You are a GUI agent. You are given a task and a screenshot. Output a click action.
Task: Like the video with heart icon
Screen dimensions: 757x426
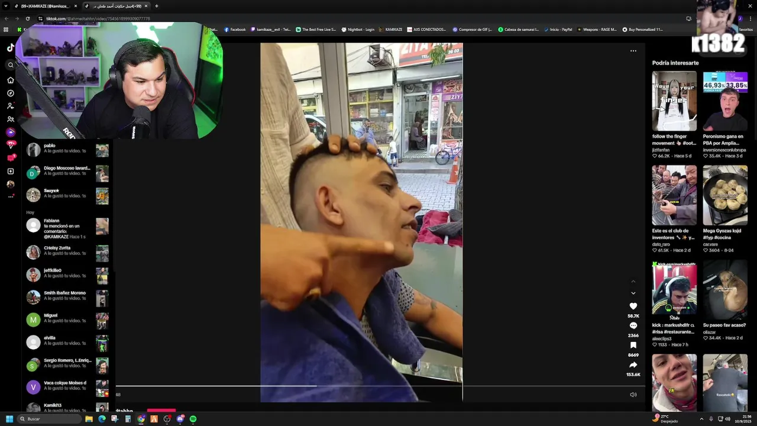coord(633,306)
